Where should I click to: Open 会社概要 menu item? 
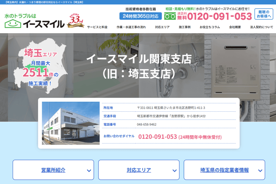(x=235, y=27)
